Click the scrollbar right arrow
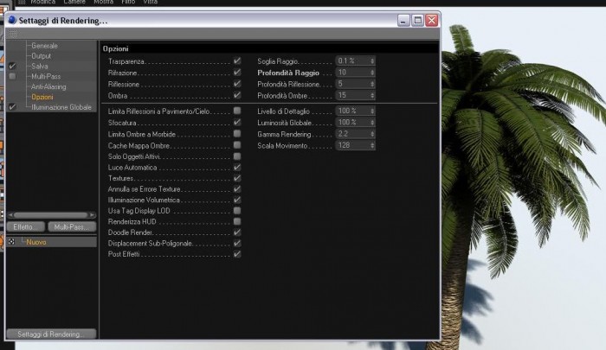The width and height of the screenshot is (606, 350). (92, 215)
